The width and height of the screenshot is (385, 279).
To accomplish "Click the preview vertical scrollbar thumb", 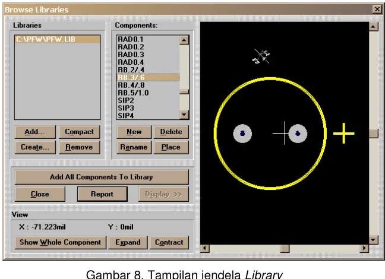I will [374, 134].
